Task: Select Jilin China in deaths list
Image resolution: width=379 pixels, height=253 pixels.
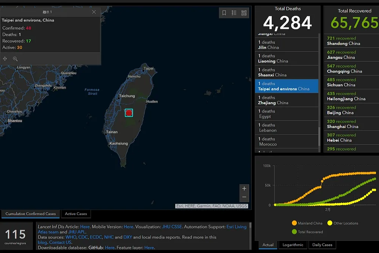Action: point(287,44)
